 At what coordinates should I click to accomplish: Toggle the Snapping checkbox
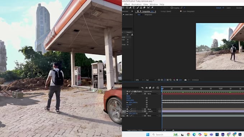(x=172, y=8)
